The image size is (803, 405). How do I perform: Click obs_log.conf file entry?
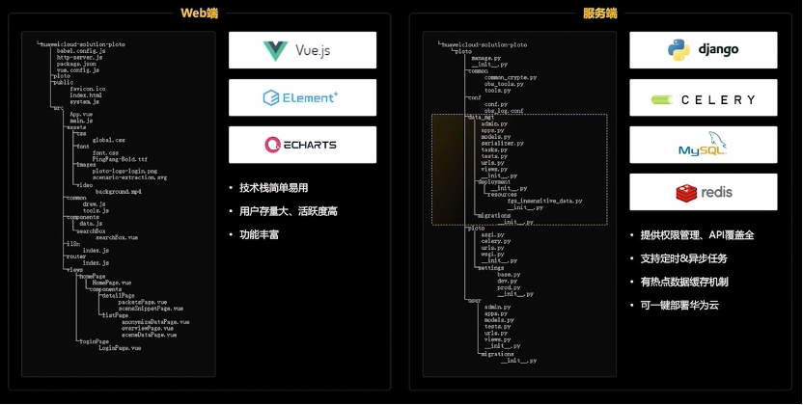[x=504, y=111]
